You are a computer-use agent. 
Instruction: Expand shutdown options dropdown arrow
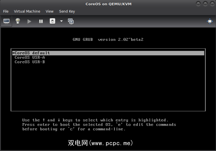(62, 21)
